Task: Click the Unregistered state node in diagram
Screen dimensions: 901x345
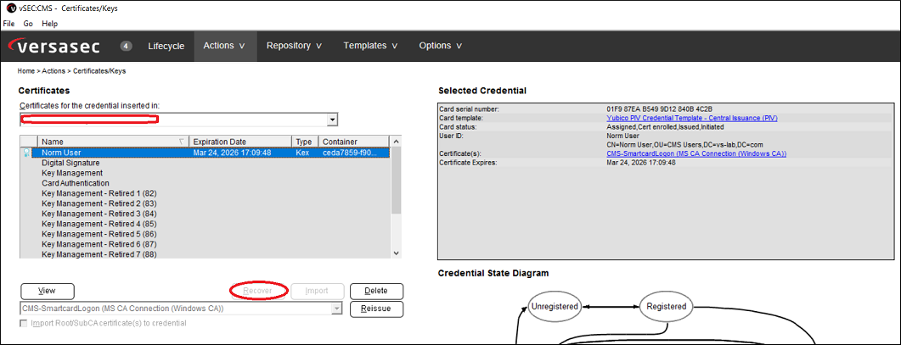Action: click(555, 306)
